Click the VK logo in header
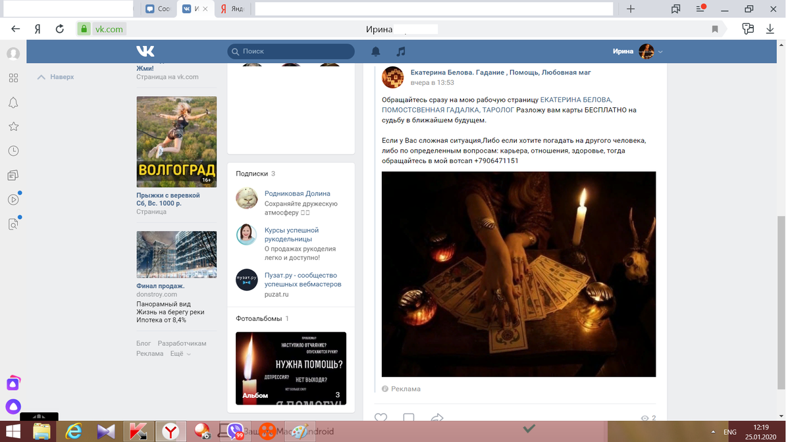 (x=145, y=51)
